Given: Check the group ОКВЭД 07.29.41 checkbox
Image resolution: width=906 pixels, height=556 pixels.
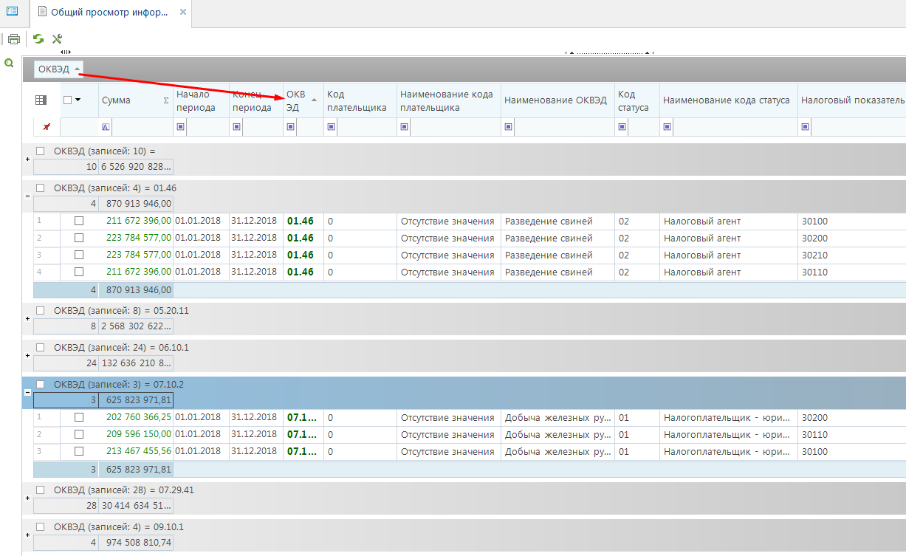Looking at the screenshot, I should (x=41, y=490).
